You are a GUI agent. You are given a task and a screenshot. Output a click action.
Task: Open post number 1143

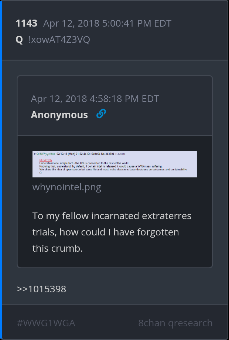(27, 23)
